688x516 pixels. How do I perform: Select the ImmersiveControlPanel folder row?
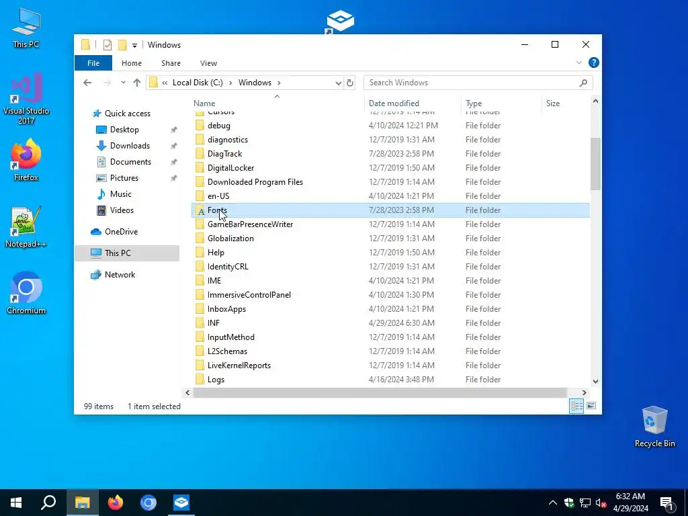(390, 295)
